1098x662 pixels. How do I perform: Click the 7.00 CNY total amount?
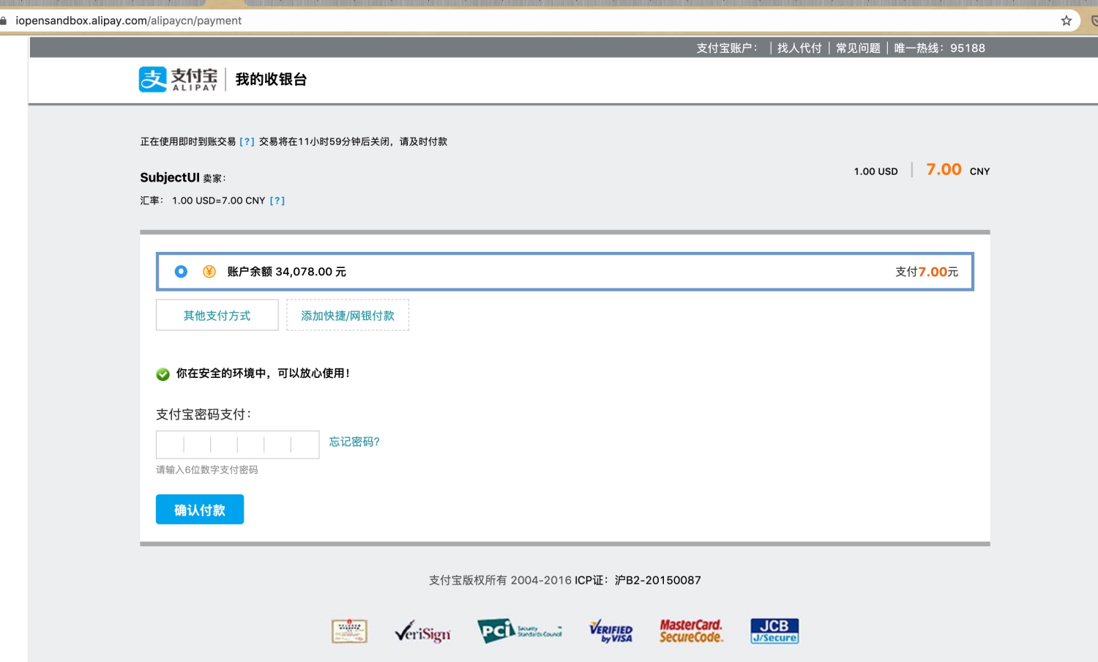click(958, 170)
